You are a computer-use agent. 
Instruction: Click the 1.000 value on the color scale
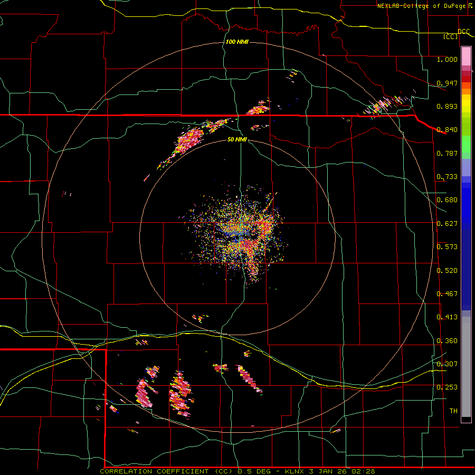pos(447,59)
